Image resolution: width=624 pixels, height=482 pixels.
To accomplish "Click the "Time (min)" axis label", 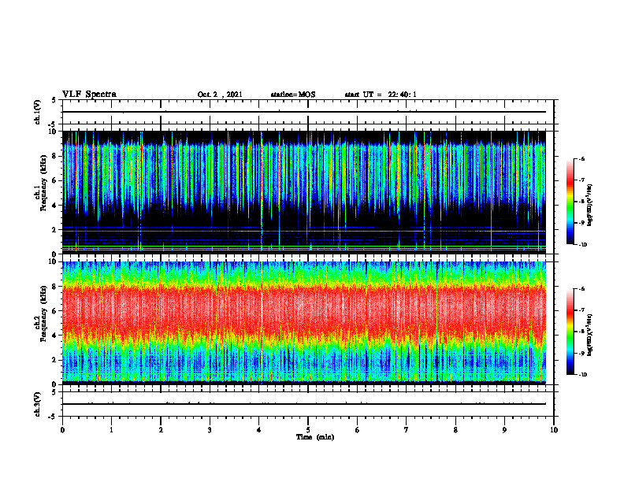I will [x=315, y=437].
